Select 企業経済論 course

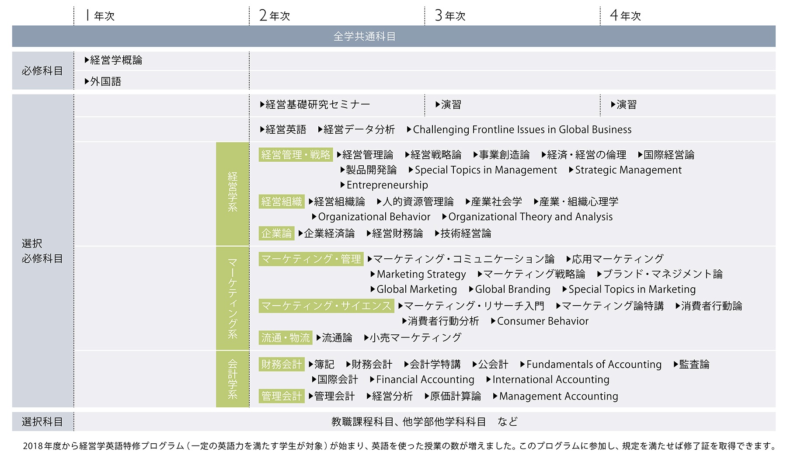[327, 233]
